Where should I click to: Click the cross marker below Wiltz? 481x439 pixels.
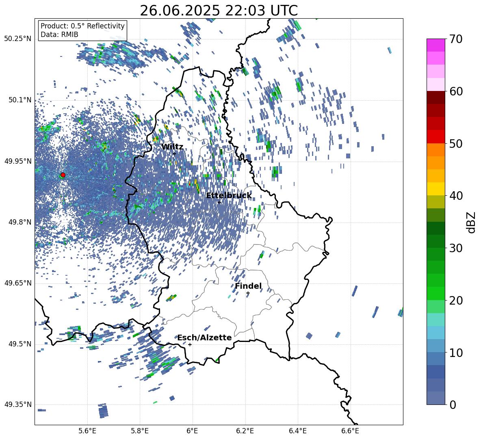coord(174,154)
